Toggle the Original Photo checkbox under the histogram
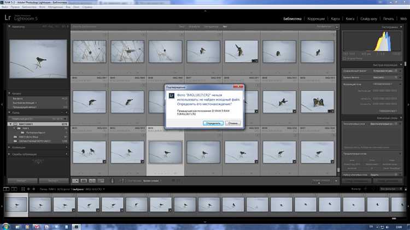 (344, 59)
